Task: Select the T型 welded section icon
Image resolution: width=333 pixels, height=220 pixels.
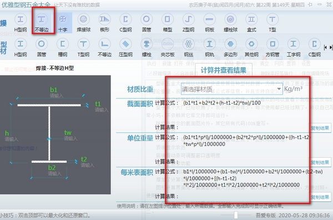Action: coord(273,23)
